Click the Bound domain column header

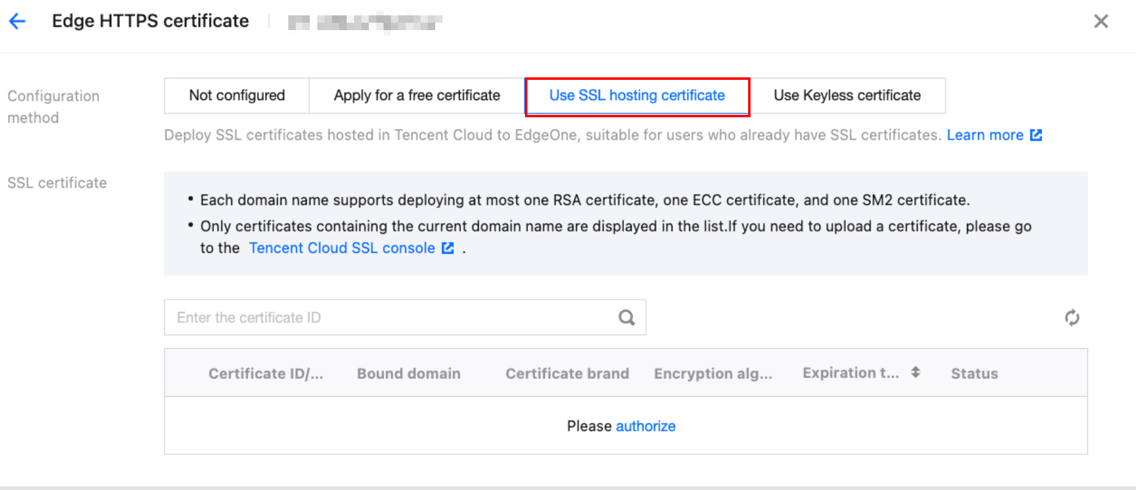[409, 373]
